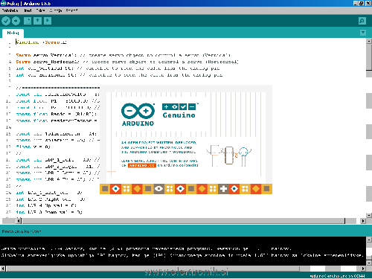Open the Pomoč menu
Screen dimensions: 372x279
(71, 10)
